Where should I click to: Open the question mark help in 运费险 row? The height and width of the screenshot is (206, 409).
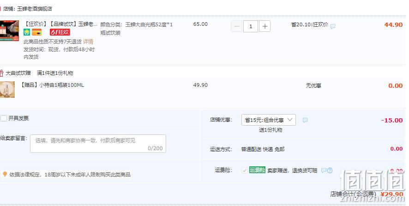click(x=330, y=170)
